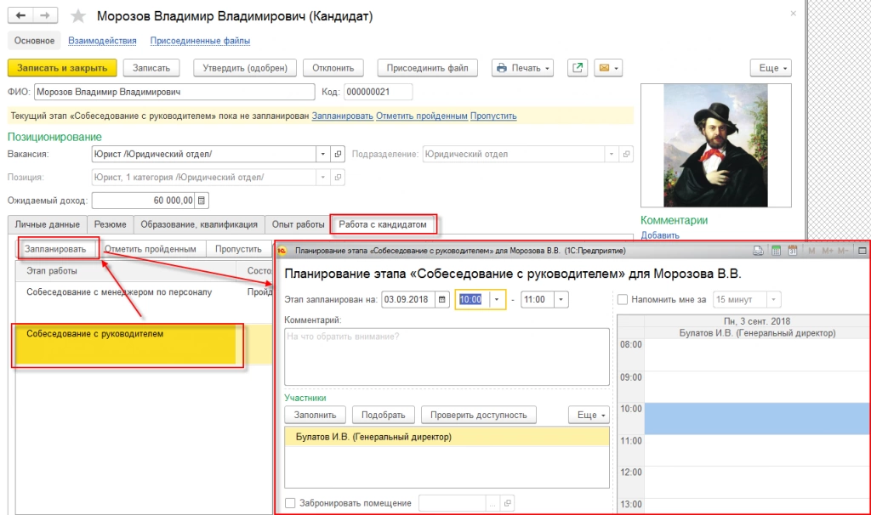Click the blue 10:00 calendar slot

[757, 419]
